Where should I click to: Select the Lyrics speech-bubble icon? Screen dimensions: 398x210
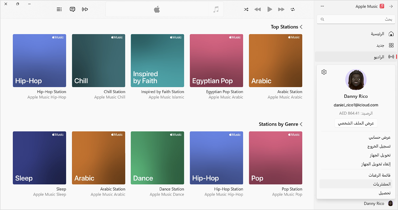(72, 9)
